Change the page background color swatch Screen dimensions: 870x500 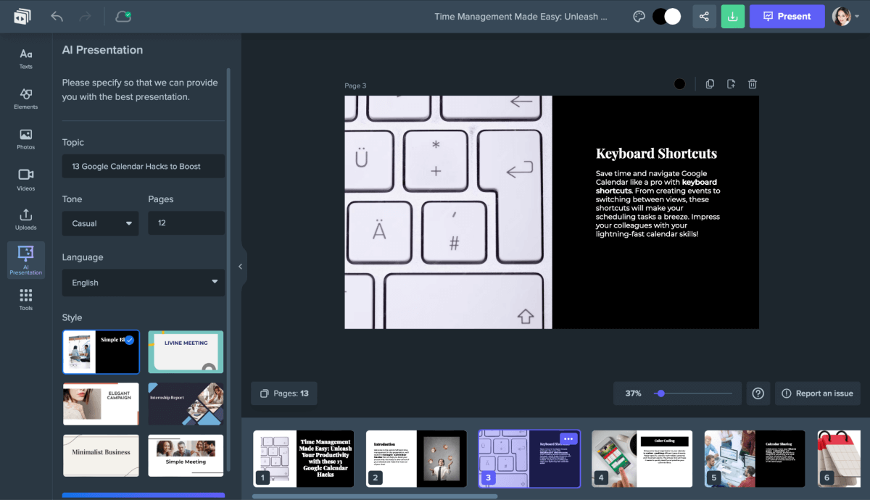point(679,84)
